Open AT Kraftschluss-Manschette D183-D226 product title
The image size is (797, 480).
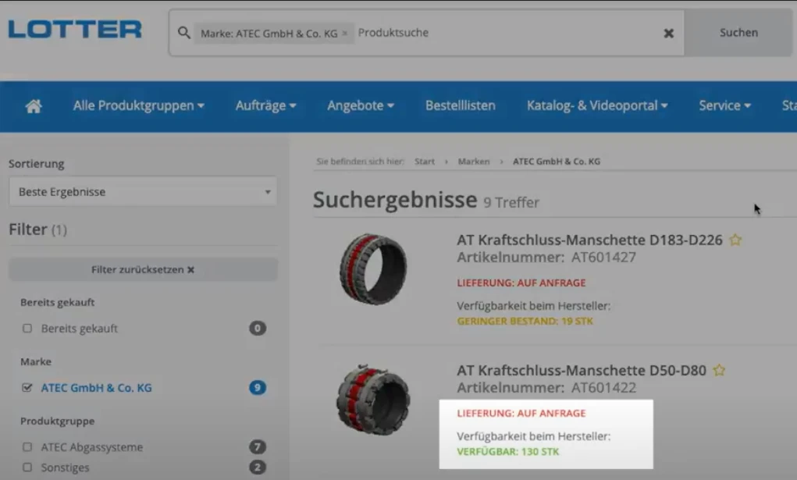coord(589,240)
